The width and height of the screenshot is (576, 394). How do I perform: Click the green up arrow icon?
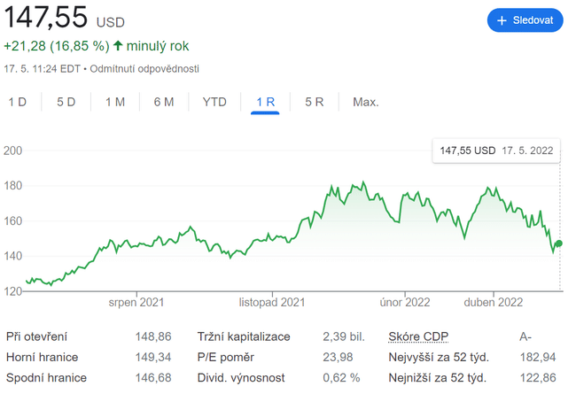[118, 45]
